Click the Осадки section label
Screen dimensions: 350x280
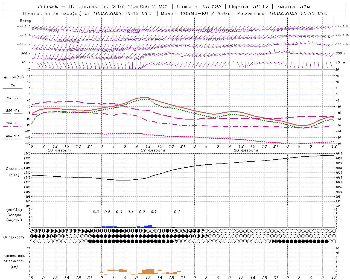coord(14,215)
